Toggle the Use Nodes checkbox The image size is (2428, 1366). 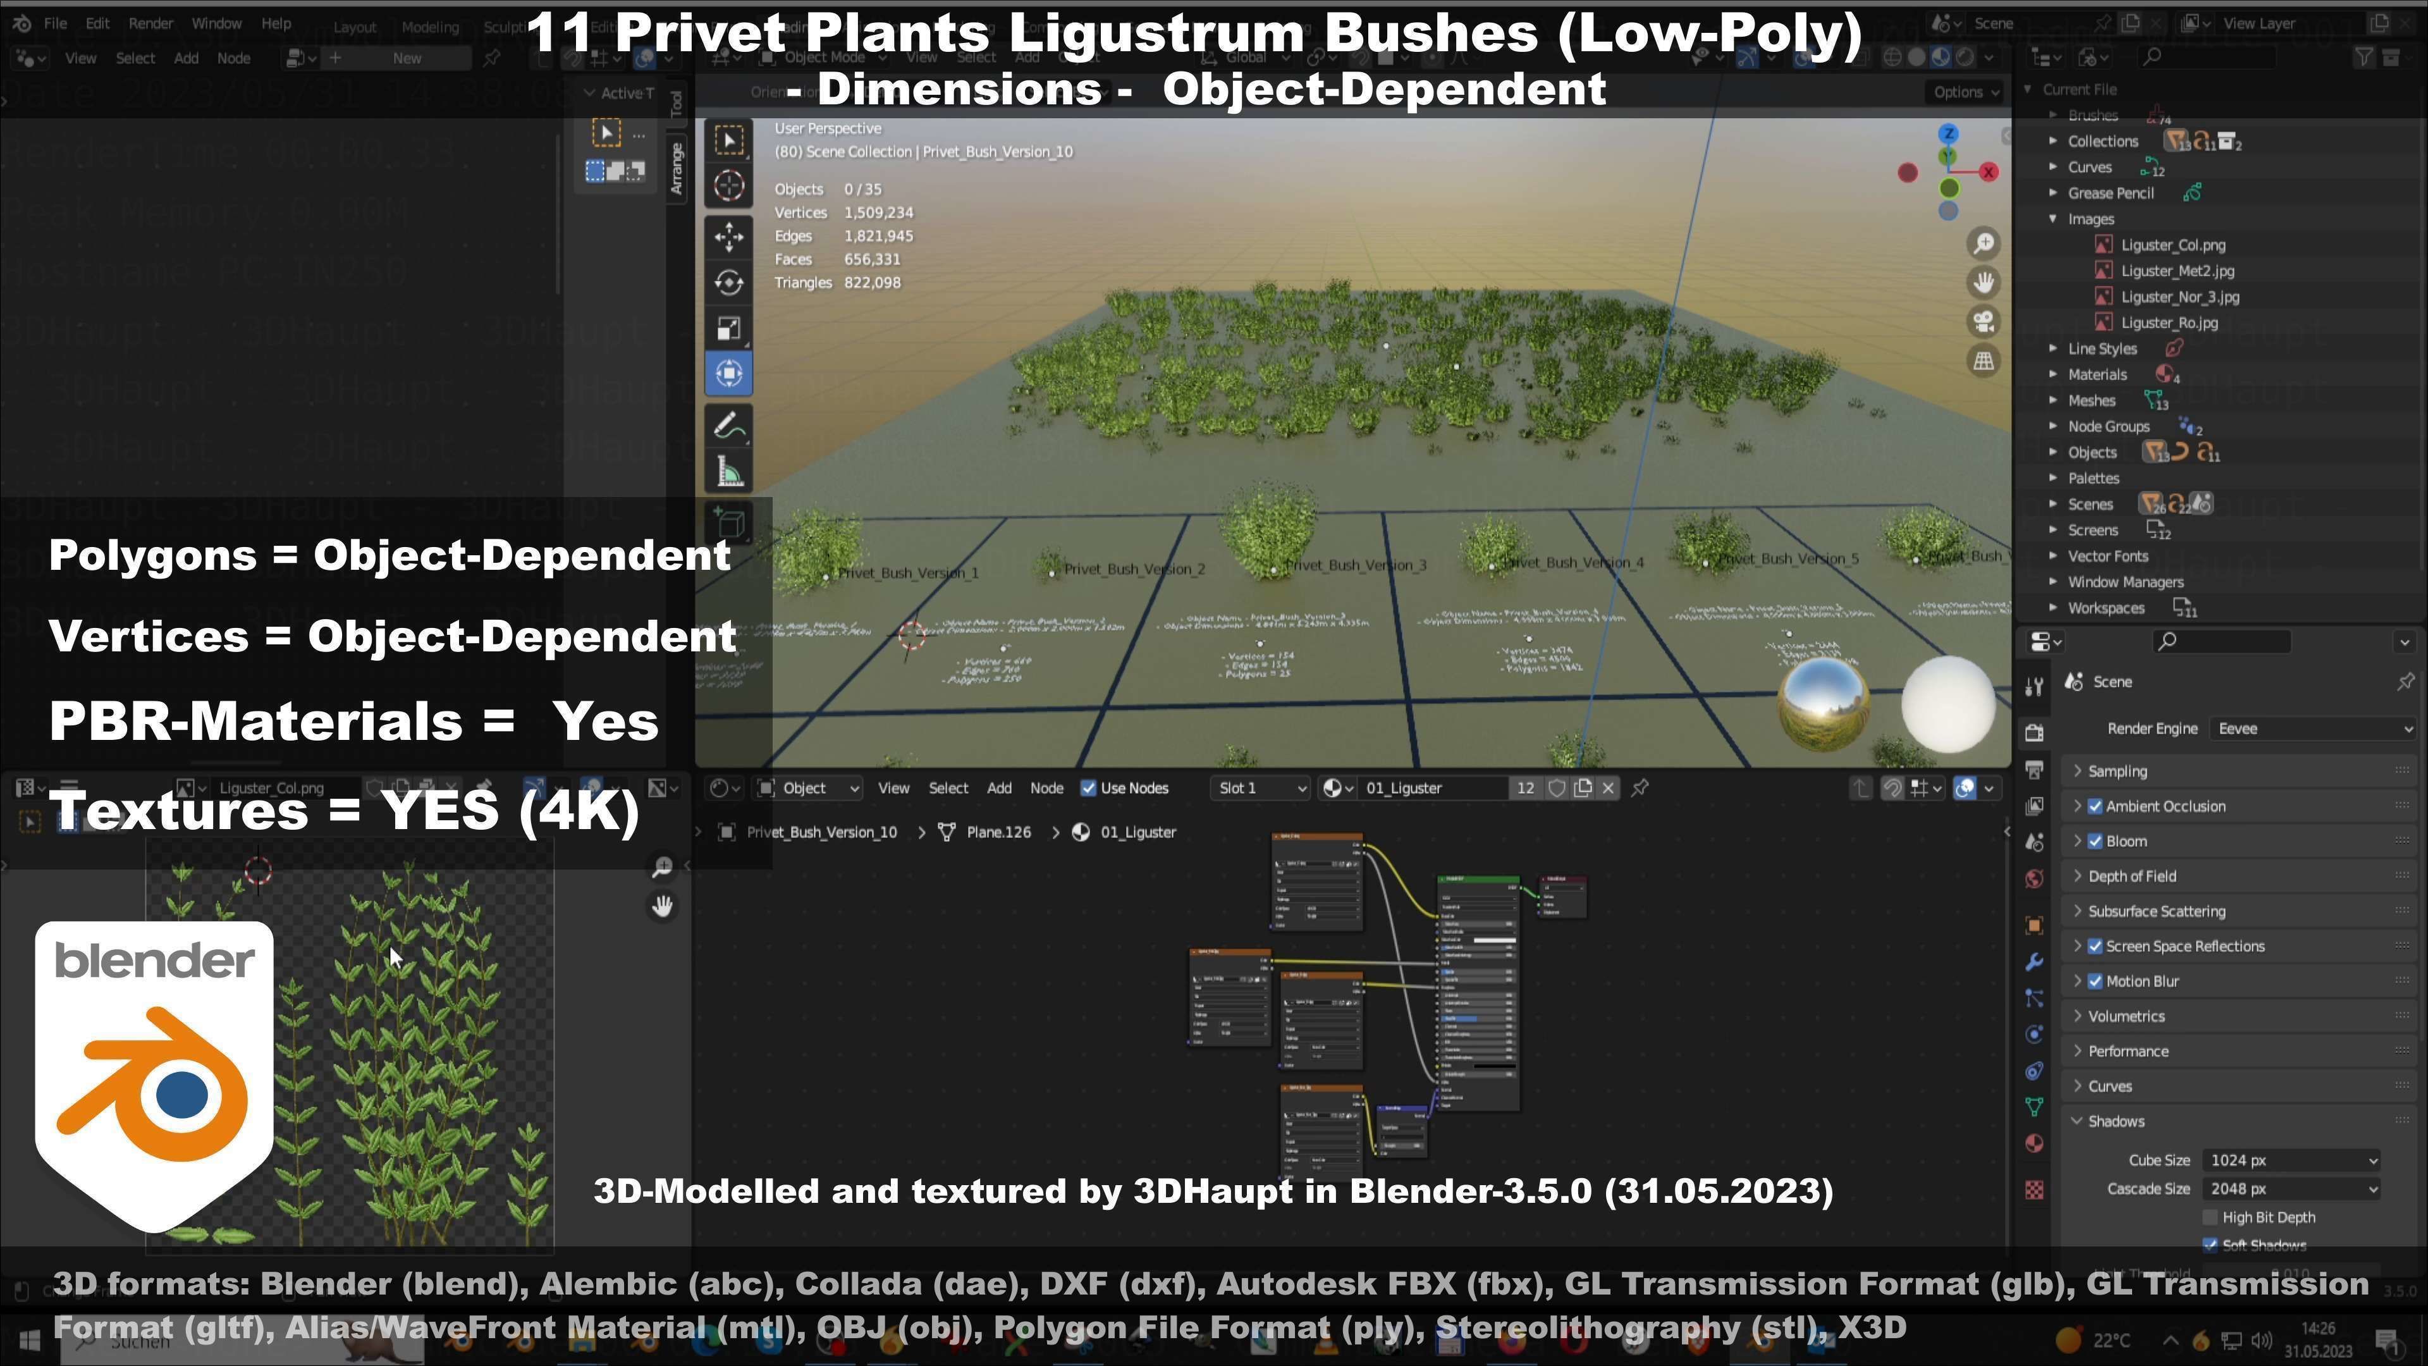(x=1089, y=788)
